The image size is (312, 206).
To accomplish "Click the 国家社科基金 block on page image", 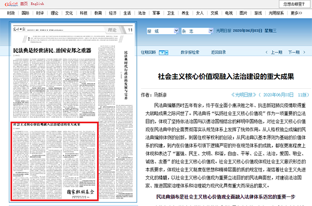I will click(80, 192).
